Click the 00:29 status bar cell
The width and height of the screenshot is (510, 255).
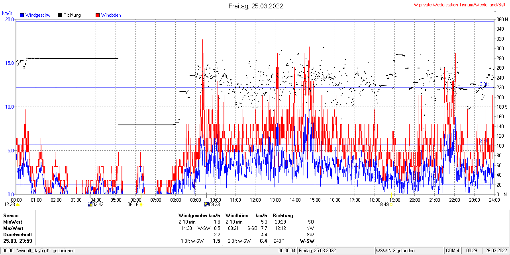coord(472,251)
